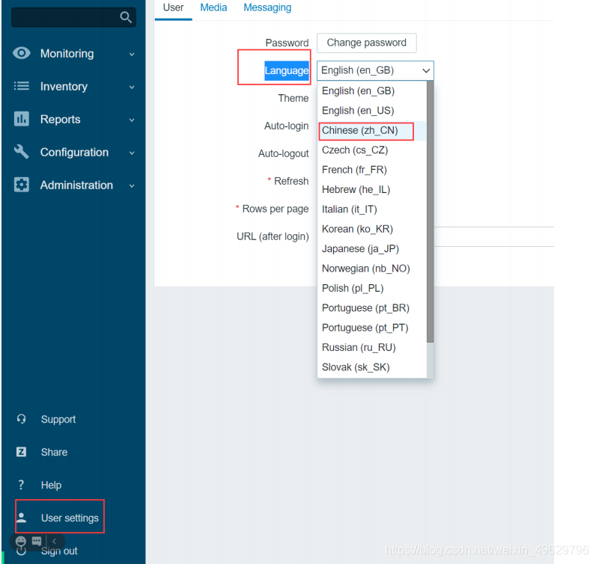
Task: Open the Inventory menu
Action: (64, 87)
